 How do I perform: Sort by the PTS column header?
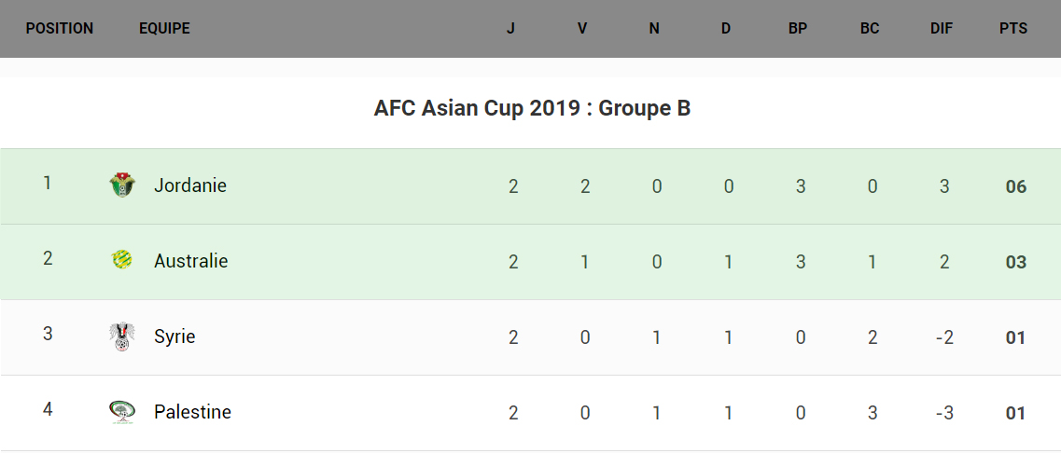(1013, 28)
